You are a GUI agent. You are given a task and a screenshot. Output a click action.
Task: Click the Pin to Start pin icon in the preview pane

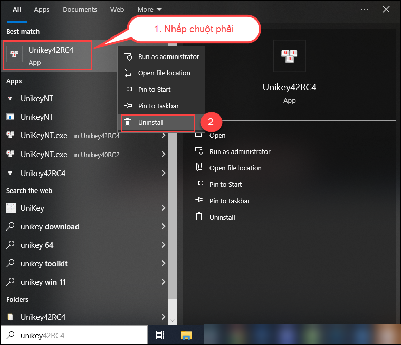click(x=199, y=183)
